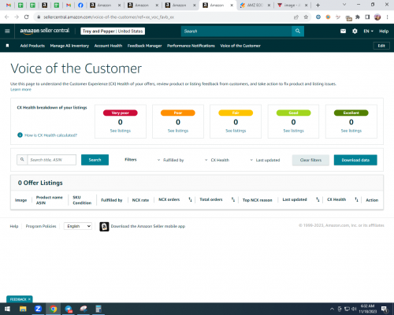The image size is (394, 315).
Task: Sort by Total orders arrows
Action: (233, 200)
